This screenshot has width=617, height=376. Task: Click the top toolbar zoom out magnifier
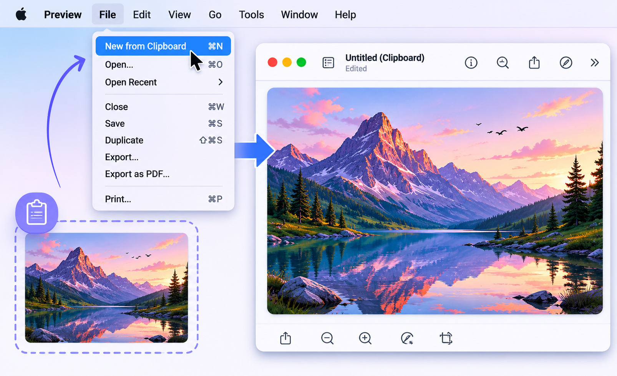[503, 62]
